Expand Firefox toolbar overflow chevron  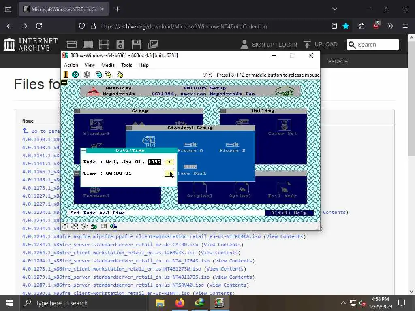pyautogui.click(x=390, y=26)
